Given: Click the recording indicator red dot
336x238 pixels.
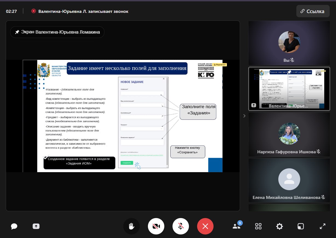Looking at the screenshot, I should tap(34, 11).
